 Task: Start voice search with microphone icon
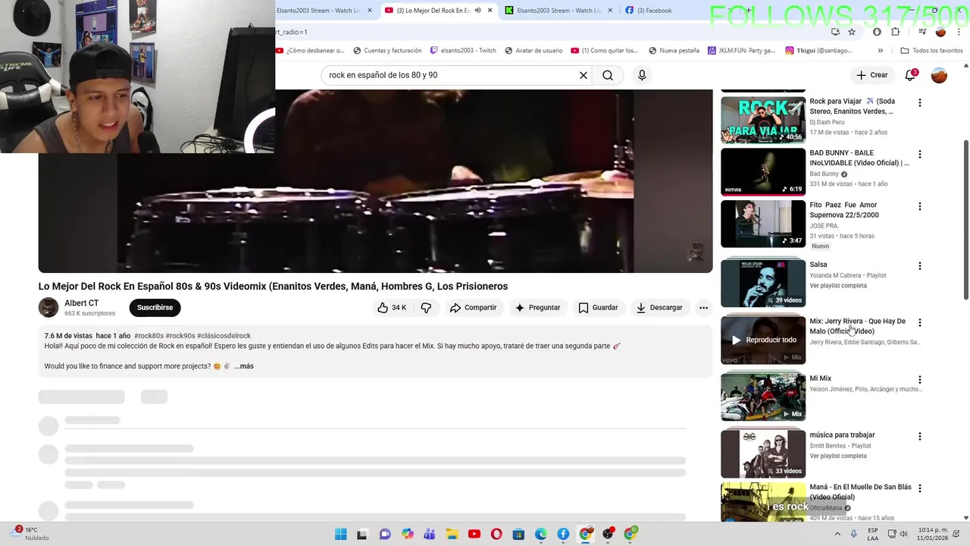(x=642, y=75)
